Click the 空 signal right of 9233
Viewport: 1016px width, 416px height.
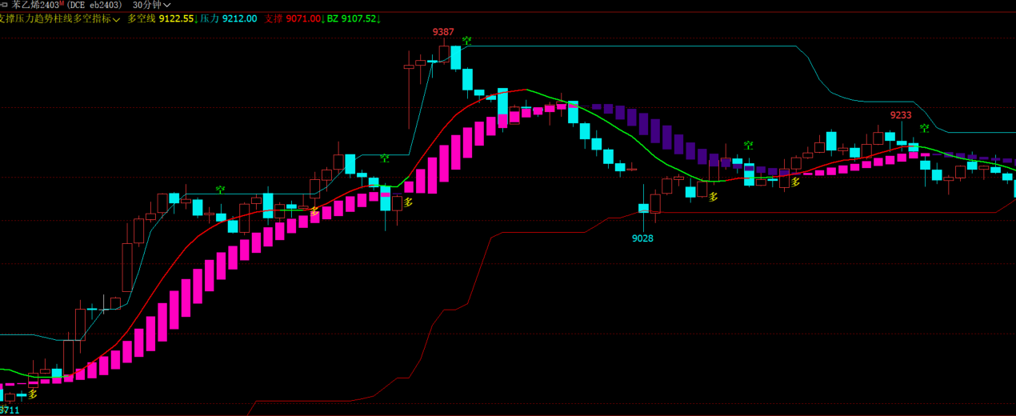[x=924, y=128]
